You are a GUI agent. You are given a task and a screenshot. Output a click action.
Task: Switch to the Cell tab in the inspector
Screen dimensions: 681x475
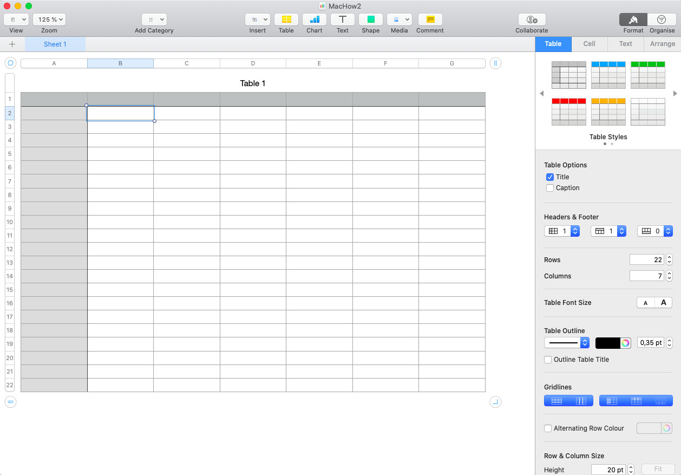coord(589,44)
